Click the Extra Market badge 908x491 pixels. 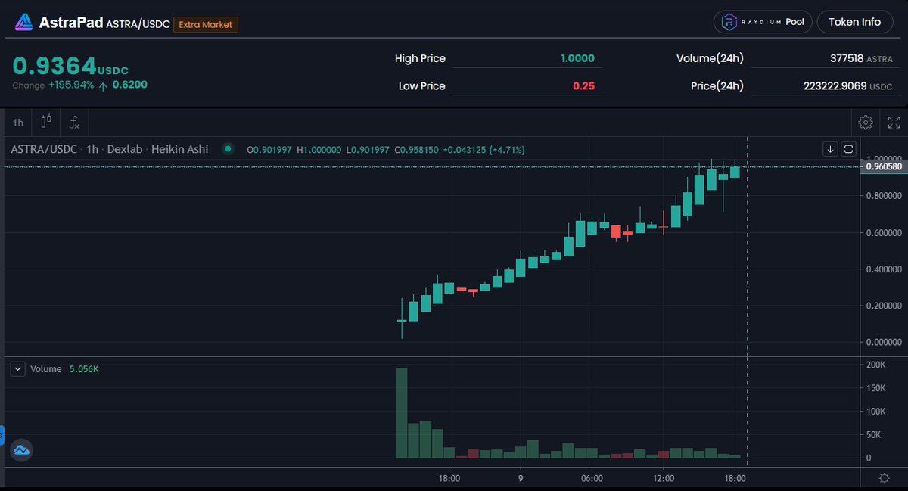pyautogui.click(x=206, y=24)
